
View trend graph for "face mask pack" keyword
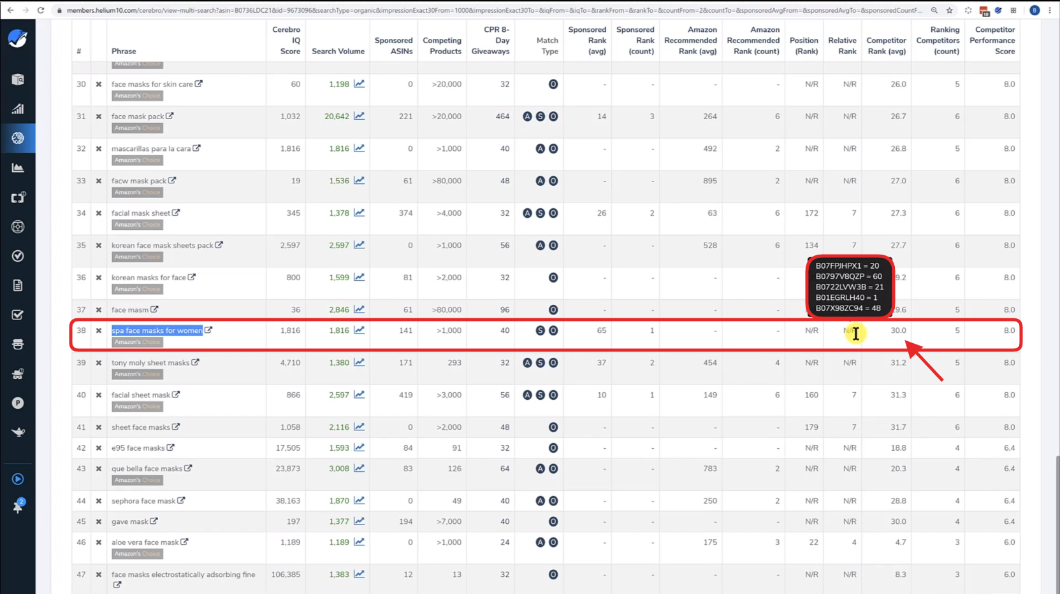(x=359, y=116)
